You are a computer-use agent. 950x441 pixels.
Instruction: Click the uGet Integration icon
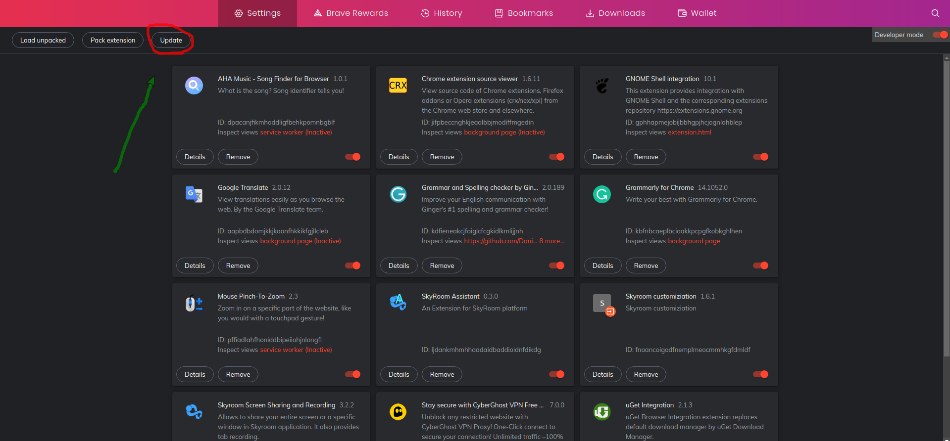tap(602, 411)
